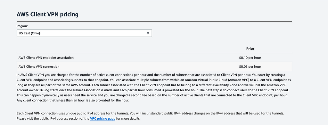This screenshot has width=328, height=125.
Task: Open the VPC pricing page link
Action: pyautogui.click(x=102, y=119)
